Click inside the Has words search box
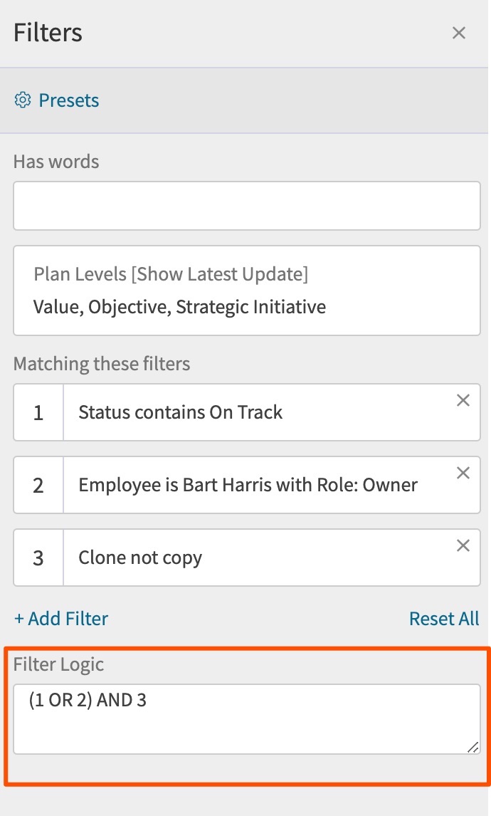This screenshot has height=816, width=491. [x=246, y=205]
